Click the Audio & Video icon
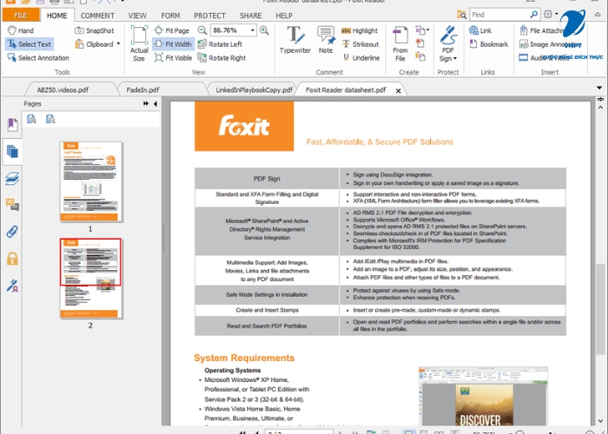 click(524, 58)
